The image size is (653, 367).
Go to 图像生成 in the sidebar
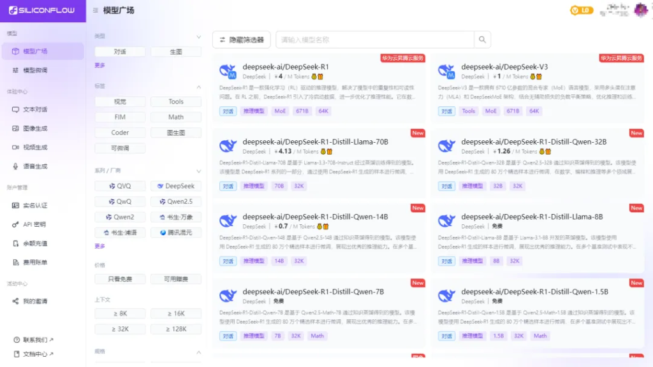tap(35, 128)
